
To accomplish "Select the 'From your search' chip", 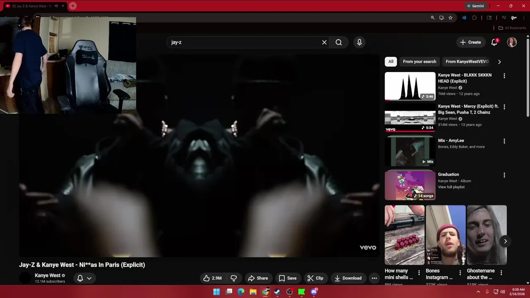I will (419, 62).
